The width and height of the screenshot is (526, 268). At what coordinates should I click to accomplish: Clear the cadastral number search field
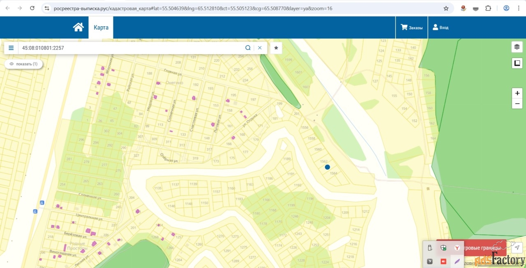(260, 48)
